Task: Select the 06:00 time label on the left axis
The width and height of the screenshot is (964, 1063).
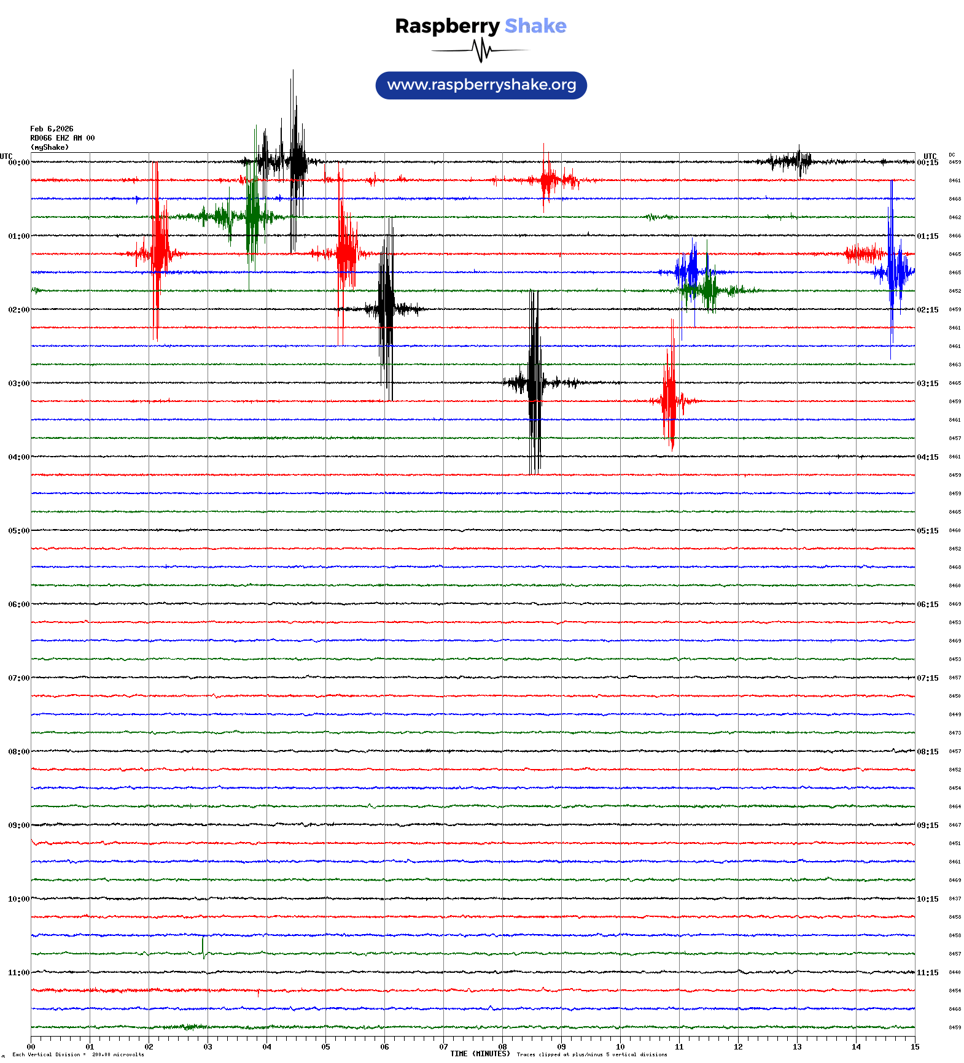Action: 18,605
